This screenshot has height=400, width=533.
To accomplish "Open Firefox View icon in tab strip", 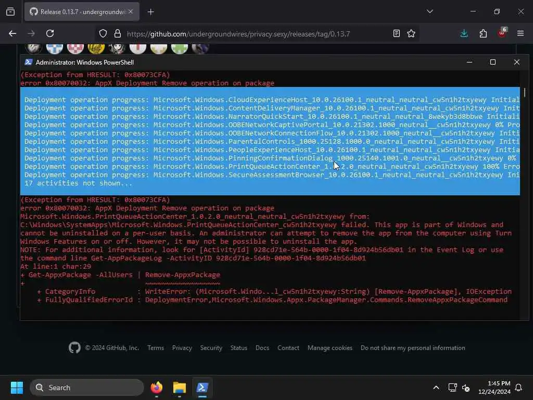I will [10, 11].
